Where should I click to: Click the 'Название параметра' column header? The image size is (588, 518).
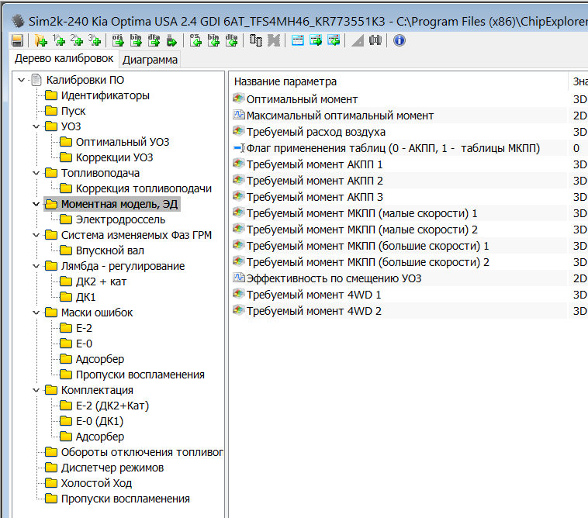pyautogui.click(x=285, y=81)
